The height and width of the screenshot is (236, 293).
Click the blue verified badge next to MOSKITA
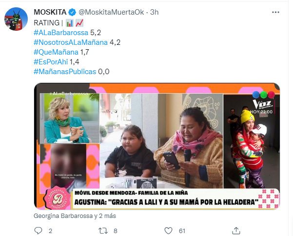[72, 12]
